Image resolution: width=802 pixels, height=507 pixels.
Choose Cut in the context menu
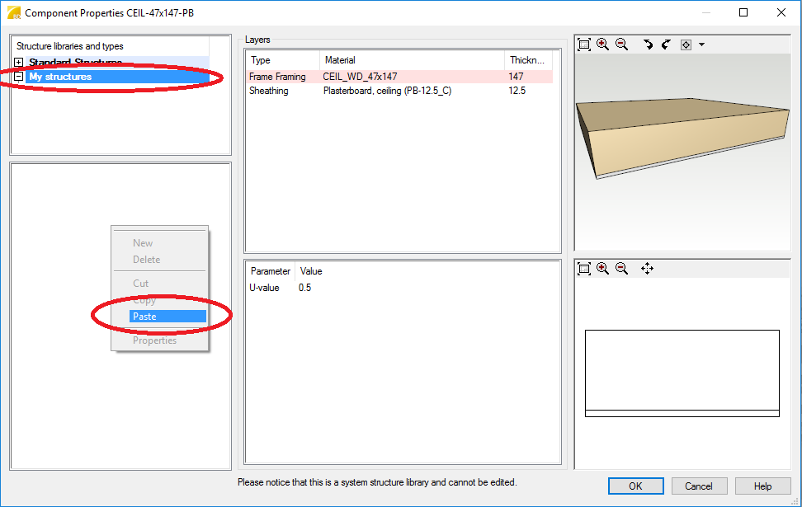140,283
